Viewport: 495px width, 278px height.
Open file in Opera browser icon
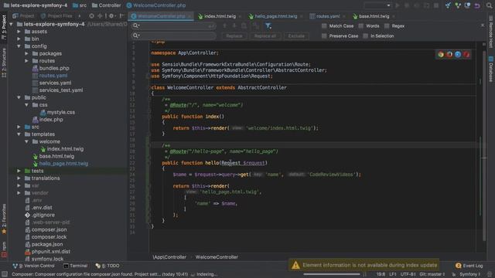[x=466, y=55]
